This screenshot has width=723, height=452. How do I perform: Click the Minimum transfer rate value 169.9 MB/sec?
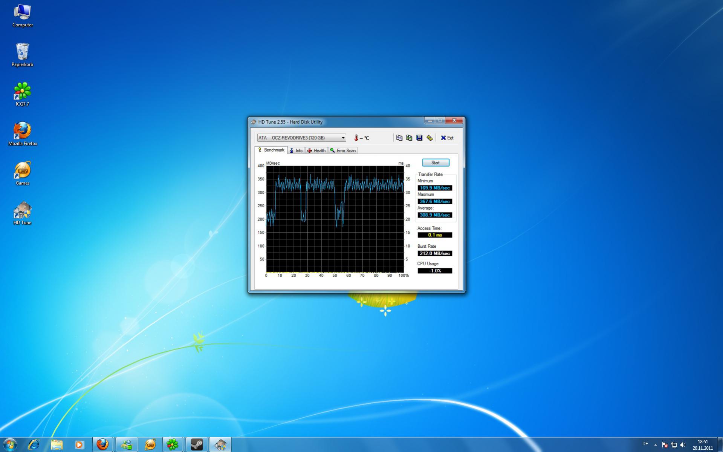435,188
